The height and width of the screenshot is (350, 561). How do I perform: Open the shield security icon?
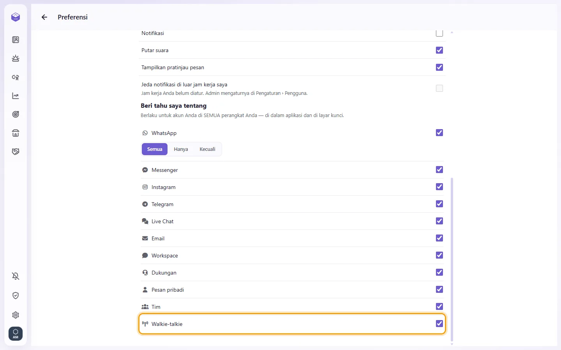[16, 296]
